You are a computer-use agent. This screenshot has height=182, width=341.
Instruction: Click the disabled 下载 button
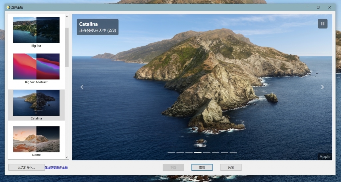[x=173, y=167]
